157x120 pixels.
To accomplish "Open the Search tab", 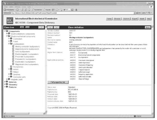I will 126,19.
